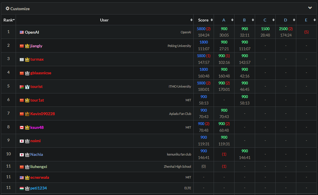Click the crown icon beside peti1234
This screenshot has width=318, height=195.
click(x=27, y=188)
